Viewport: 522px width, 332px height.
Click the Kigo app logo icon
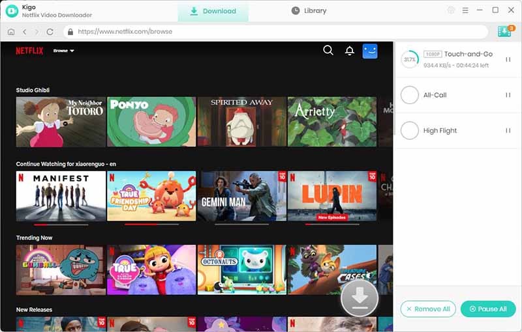[x=12, y=11]
